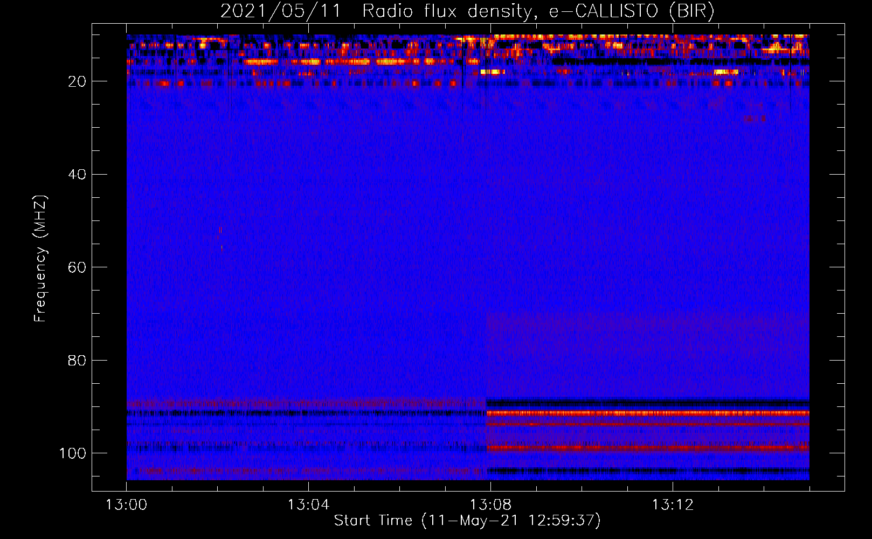Click the 13:12 time tick label
872x539 pixels.
(x=673, y=505)
